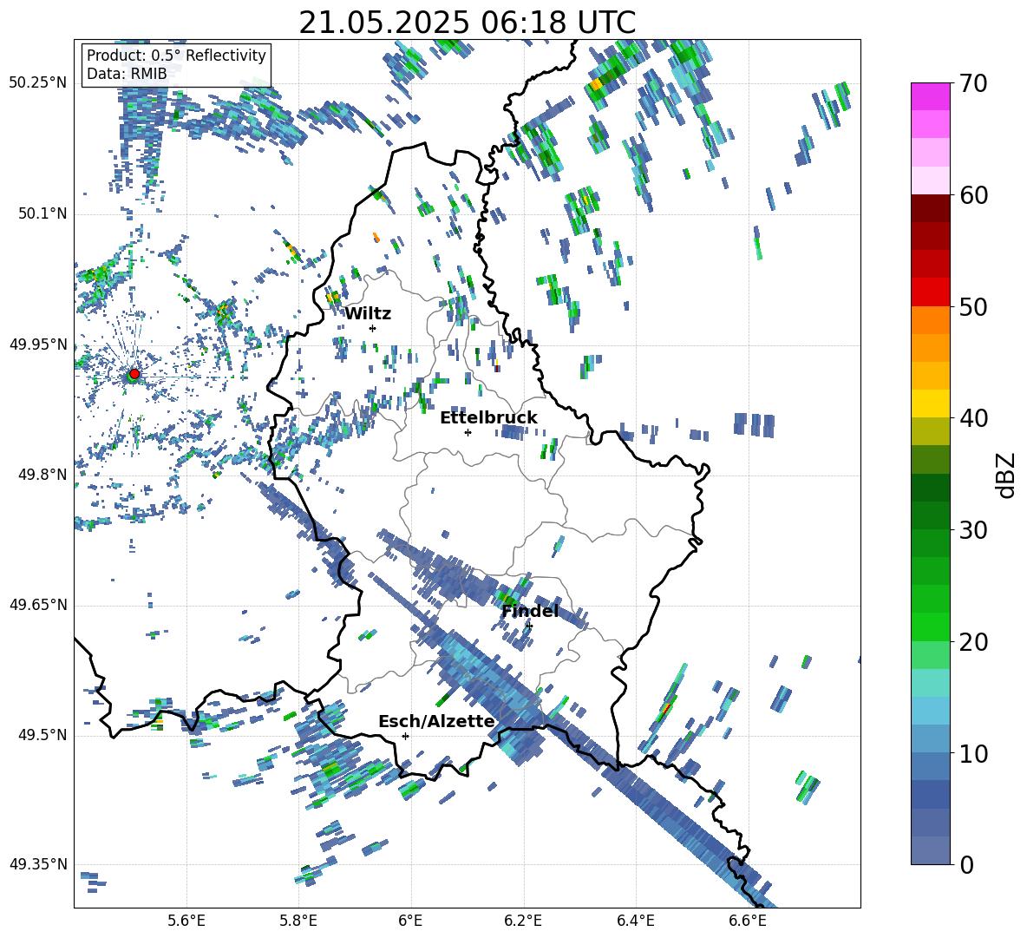Pick the bright red swatch just above 50
The image size is (1027, 938).
930,292
